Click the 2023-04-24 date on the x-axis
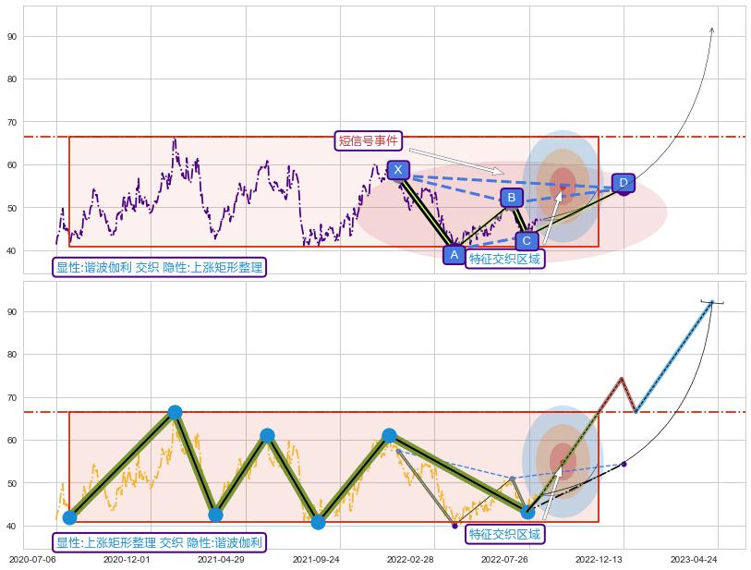The height and width of the screenshot is (570, 751). click(694, 559)
